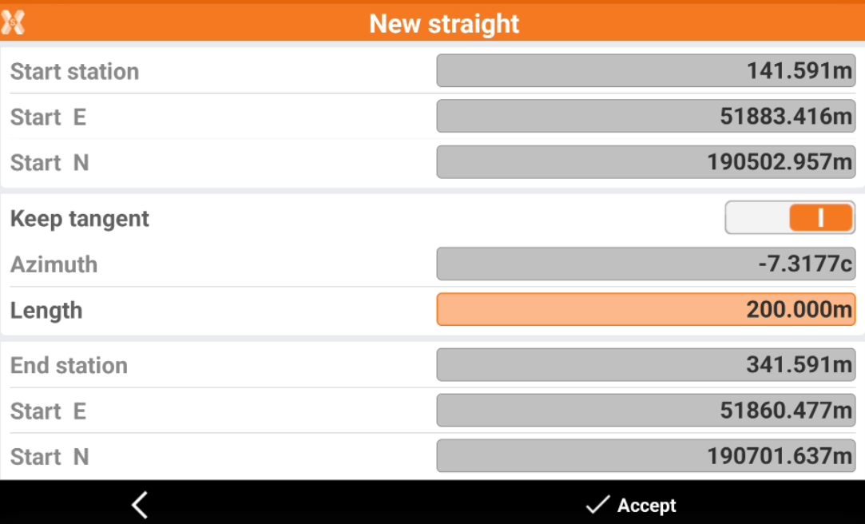Click the Start N value 190502.957m

645,162
